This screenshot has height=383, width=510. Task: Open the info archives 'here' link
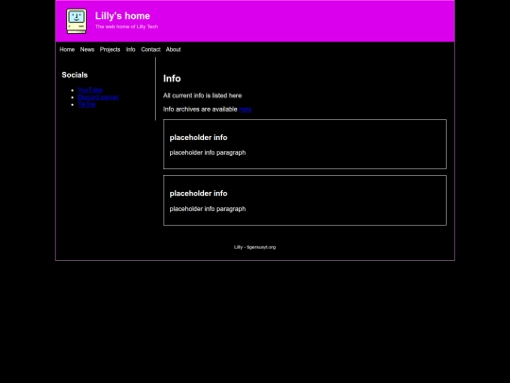click(x=246, y=110)
